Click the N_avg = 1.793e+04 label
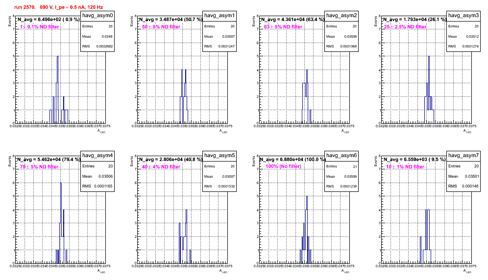 [x=414, y=19]
